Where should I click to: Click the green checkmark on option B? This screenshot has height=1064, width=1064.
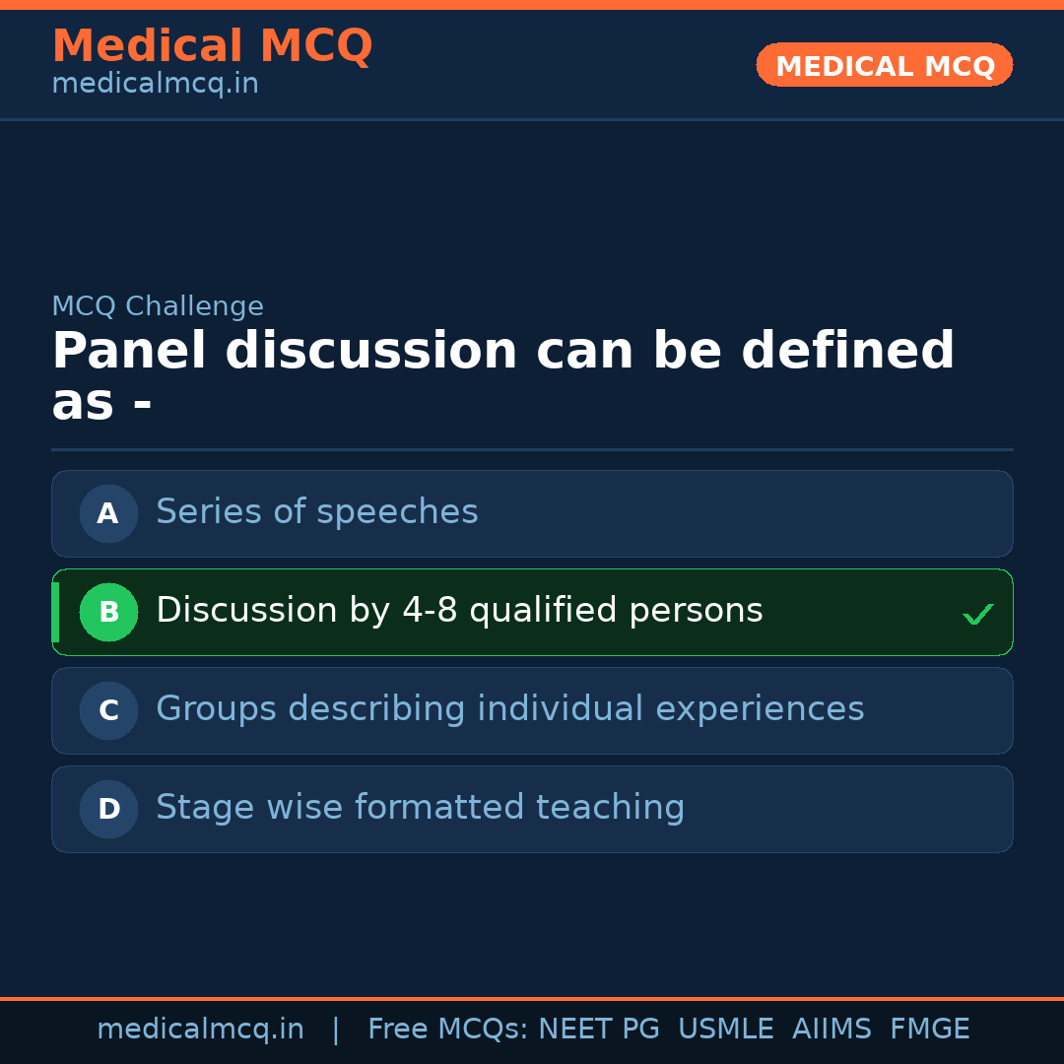pos(977,615)
